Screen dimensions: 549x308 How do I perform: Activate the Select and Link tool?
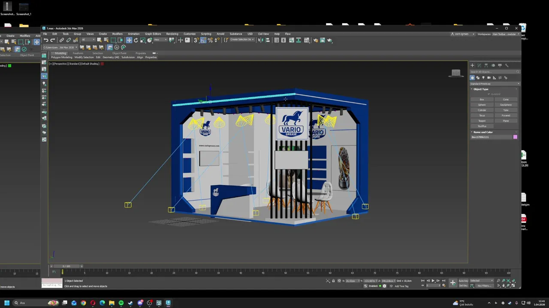[x=62, y=40]
